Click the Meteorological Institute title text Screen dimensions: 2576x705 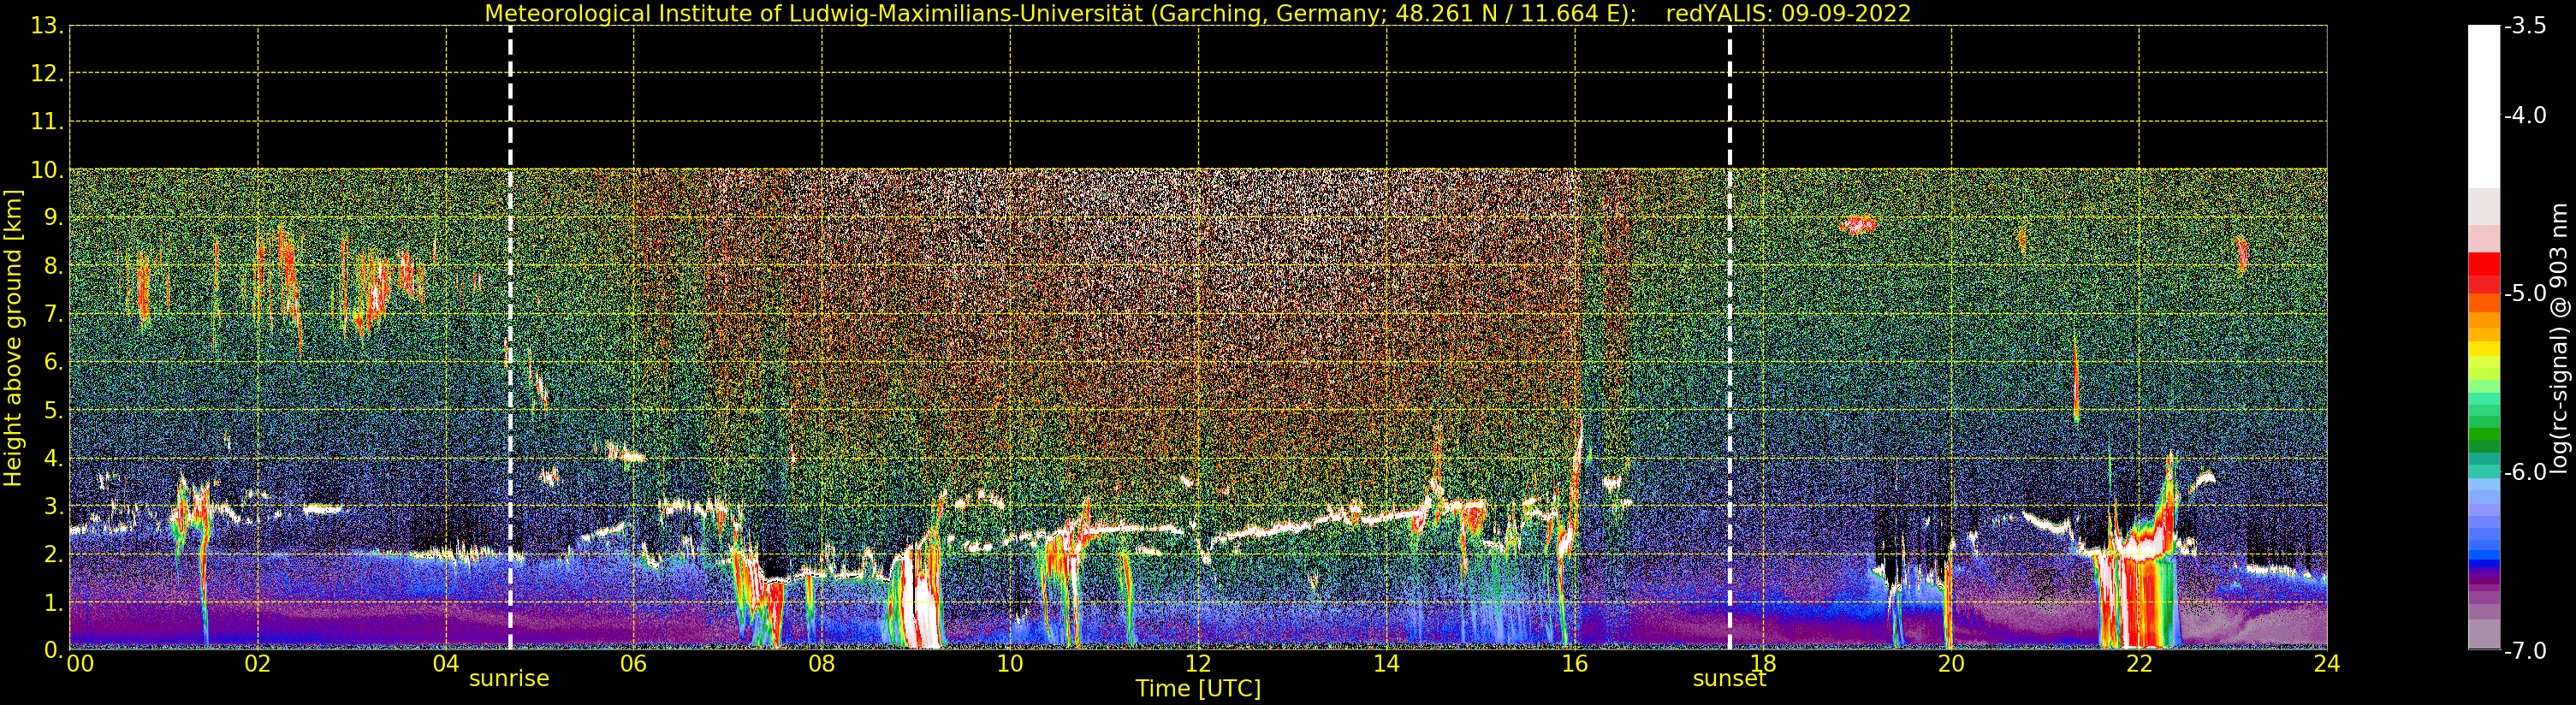[x=1060, y=14]
